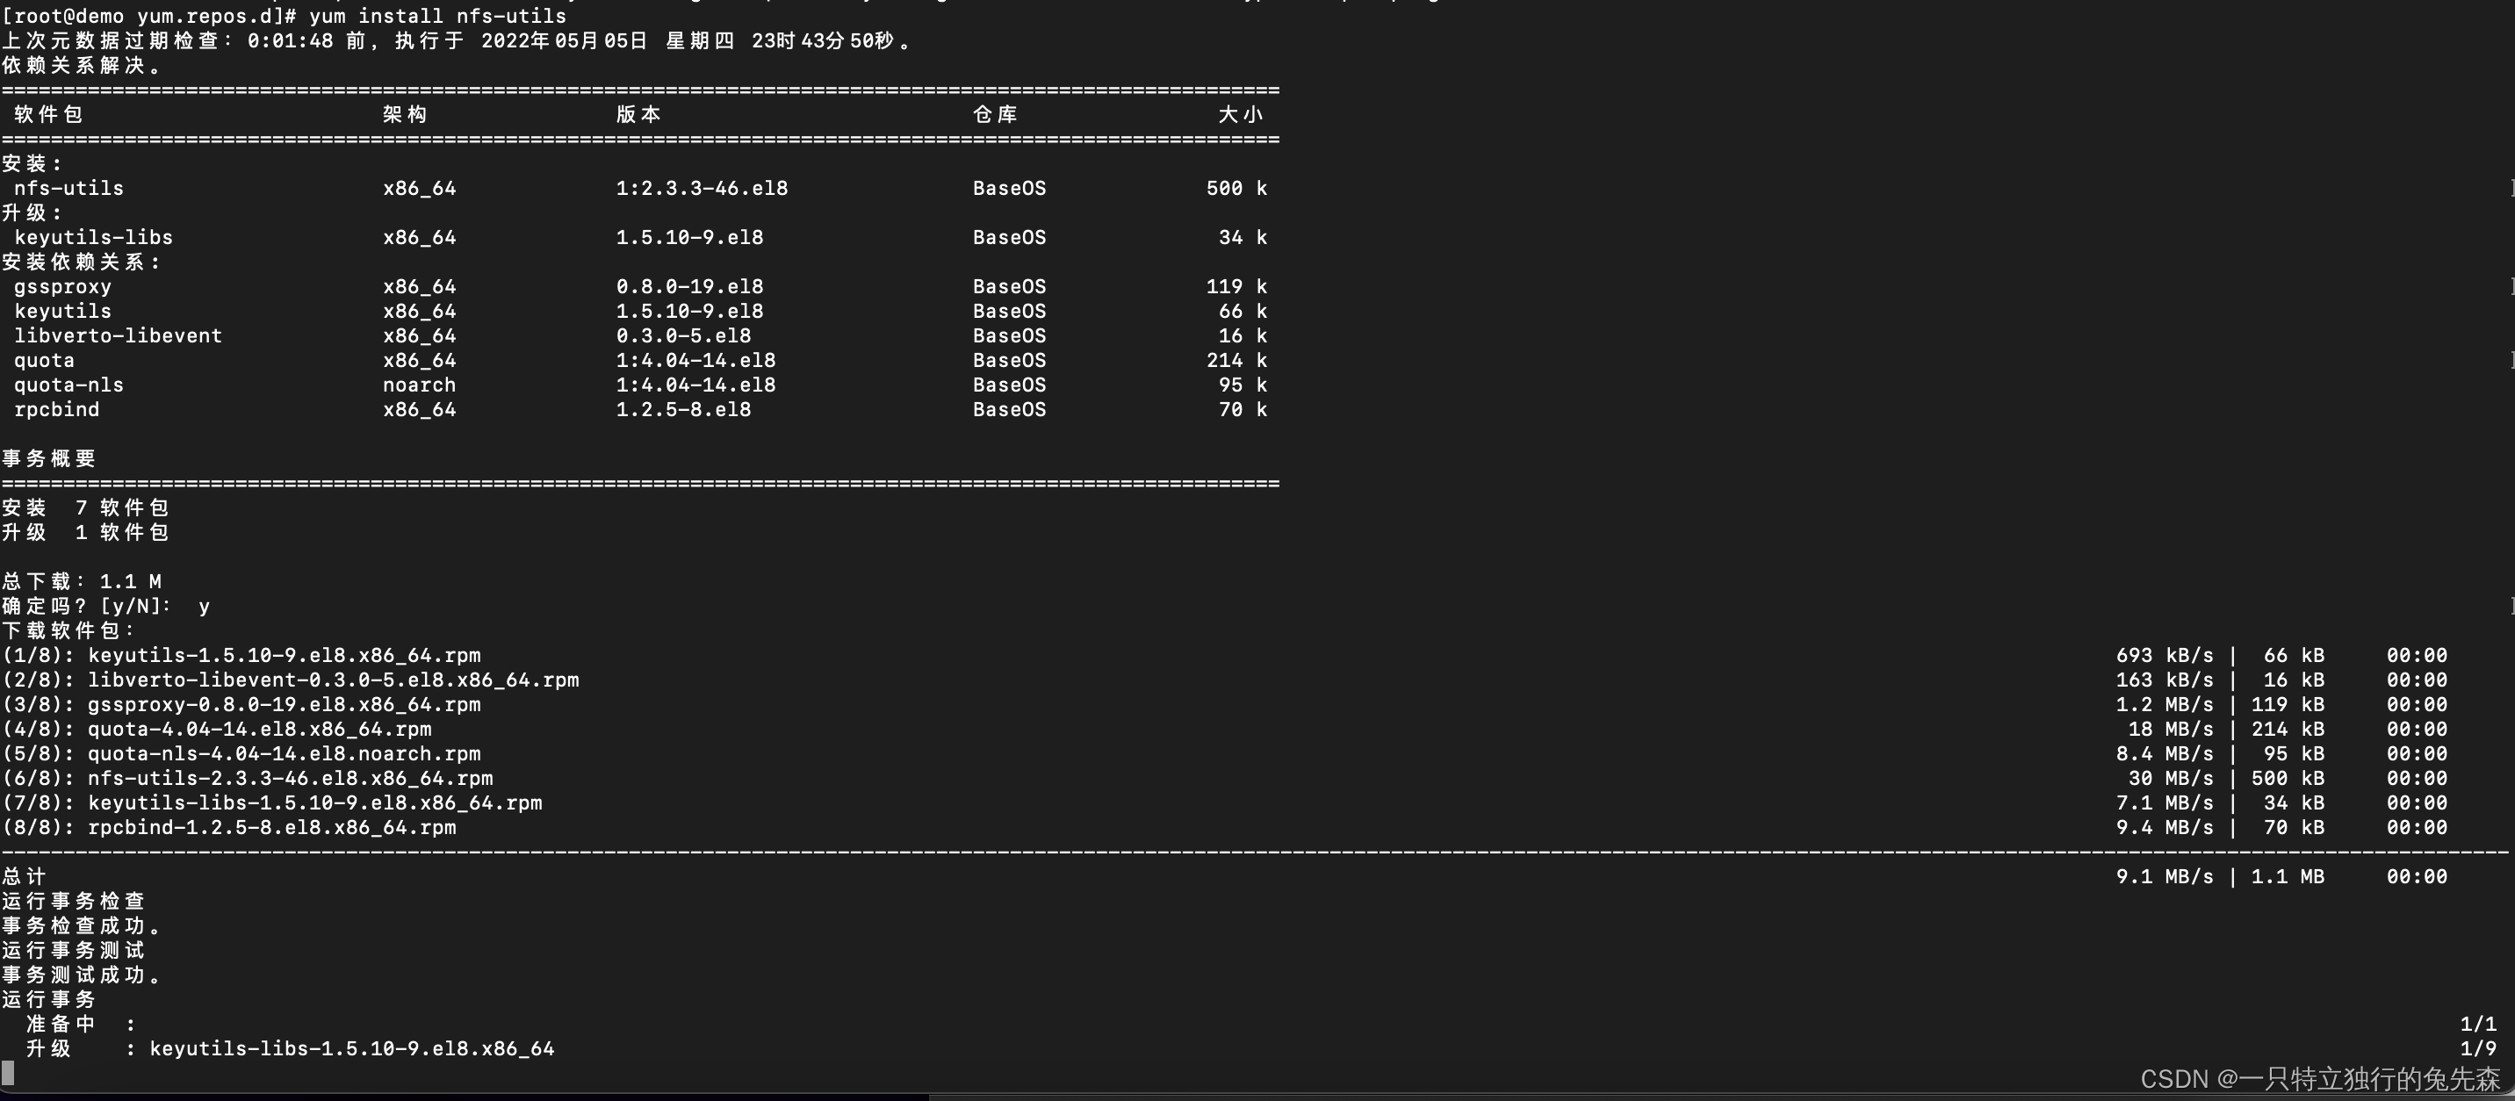Click the 仓库 column header
Viewport: 2515px width, 1101px height.
click(x=995, y=114)
